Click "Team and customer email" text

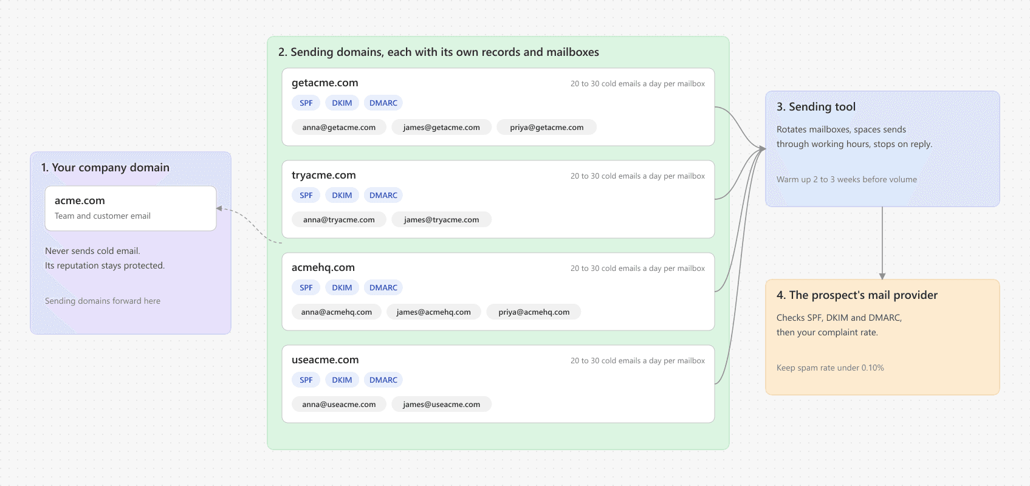point(103,216)
